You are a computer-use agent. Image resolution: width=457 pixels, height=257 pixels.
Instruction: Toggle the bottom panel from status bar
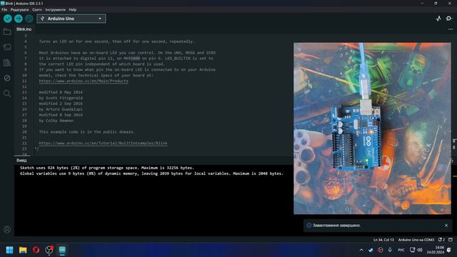451,240
